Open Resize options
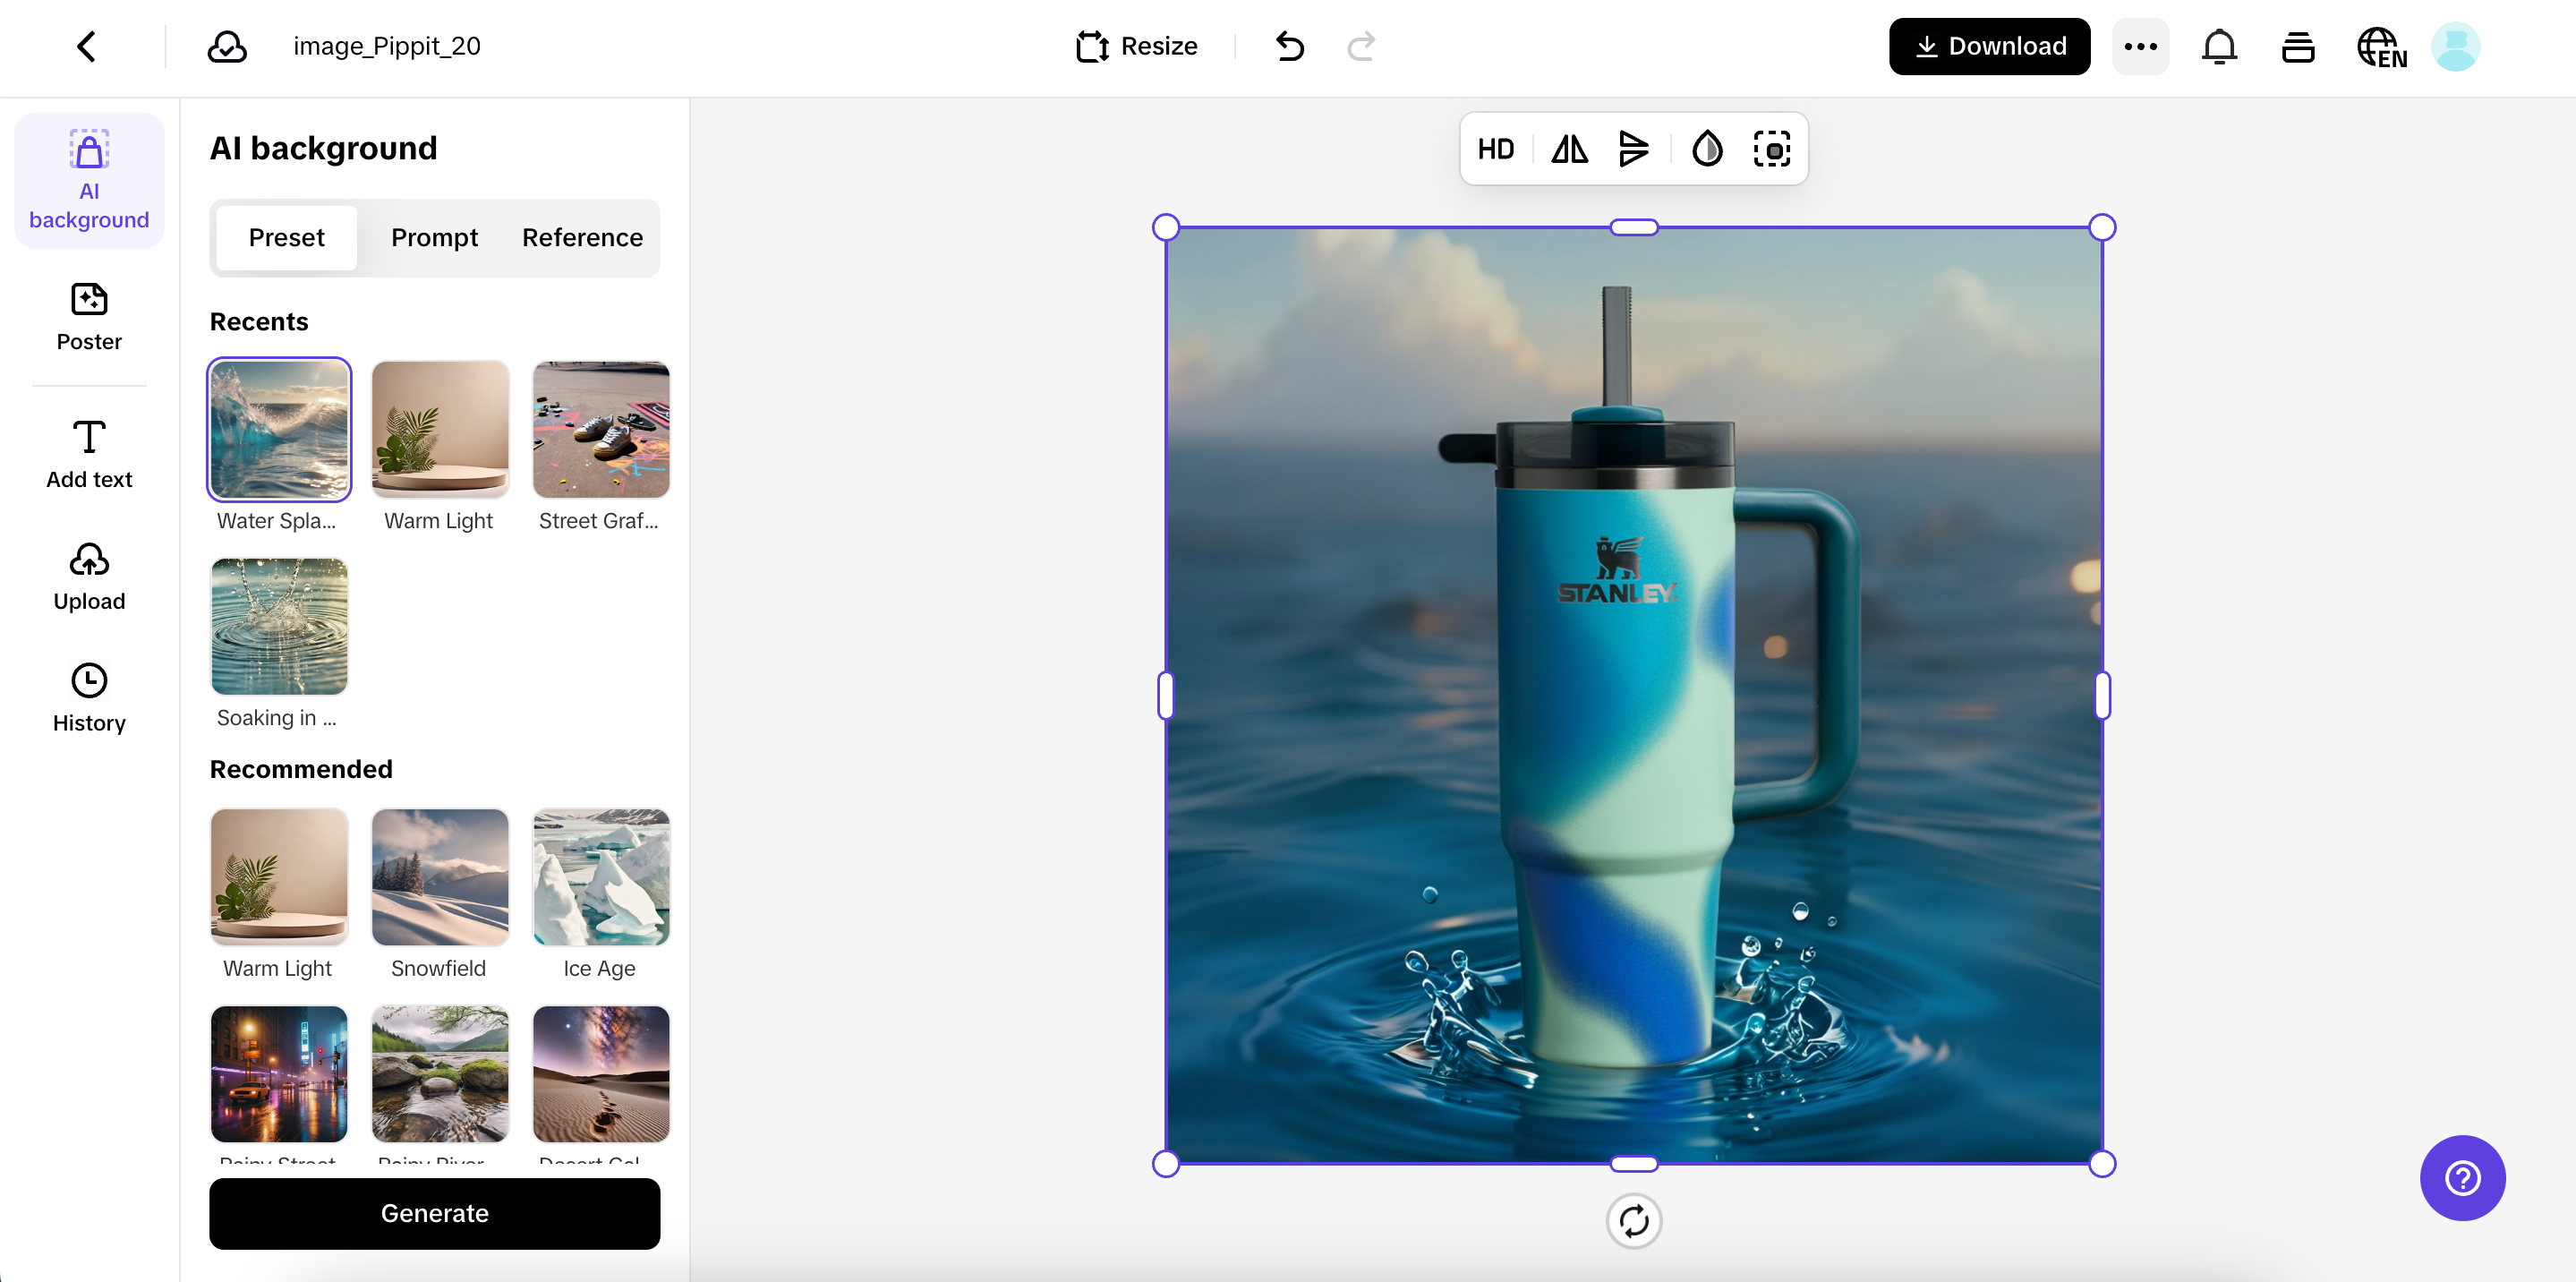 [x=1136, y=46]
